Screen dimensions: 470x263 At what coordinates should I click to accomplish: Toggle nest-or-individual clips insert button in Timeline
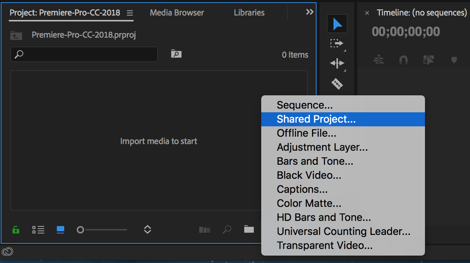point(379,60)
